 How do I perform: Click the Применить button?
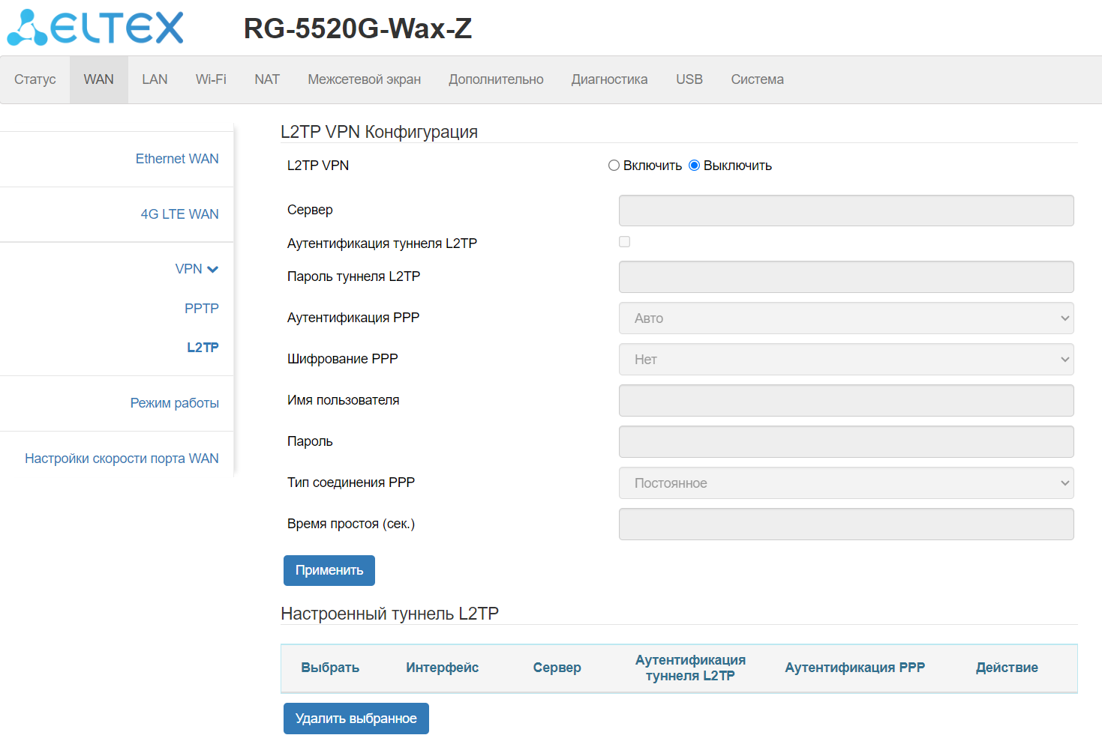[329, 570]
